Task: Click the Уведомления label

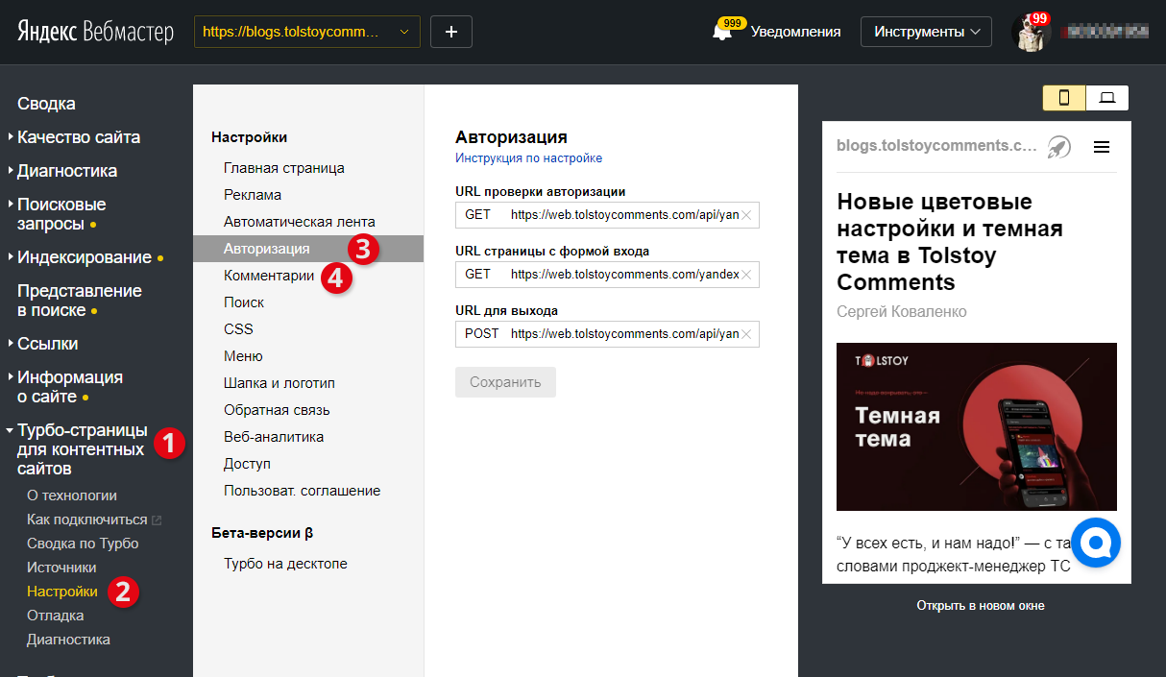Action: 795,32
